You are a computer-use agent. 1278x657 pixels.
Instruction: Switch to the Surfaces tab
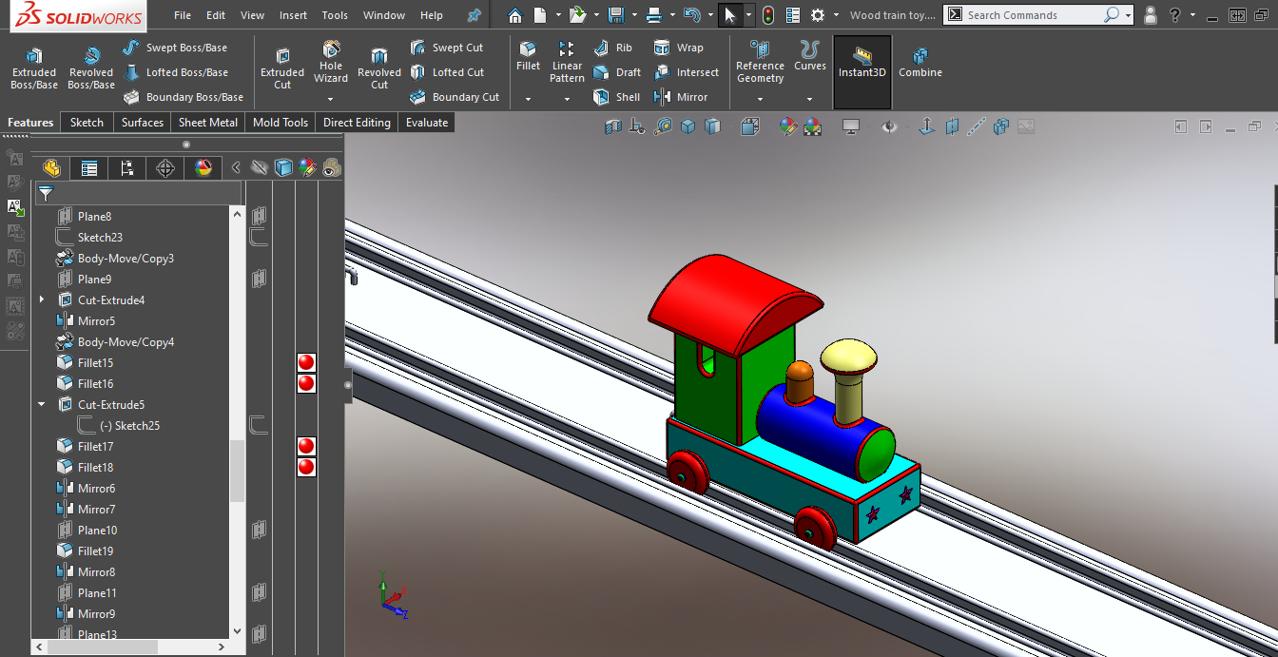(142, 123)
